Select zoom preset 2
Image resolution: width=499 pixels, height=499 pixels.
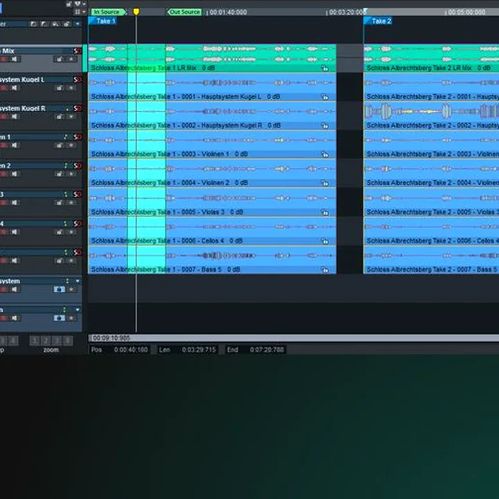[x=46, y=341]
